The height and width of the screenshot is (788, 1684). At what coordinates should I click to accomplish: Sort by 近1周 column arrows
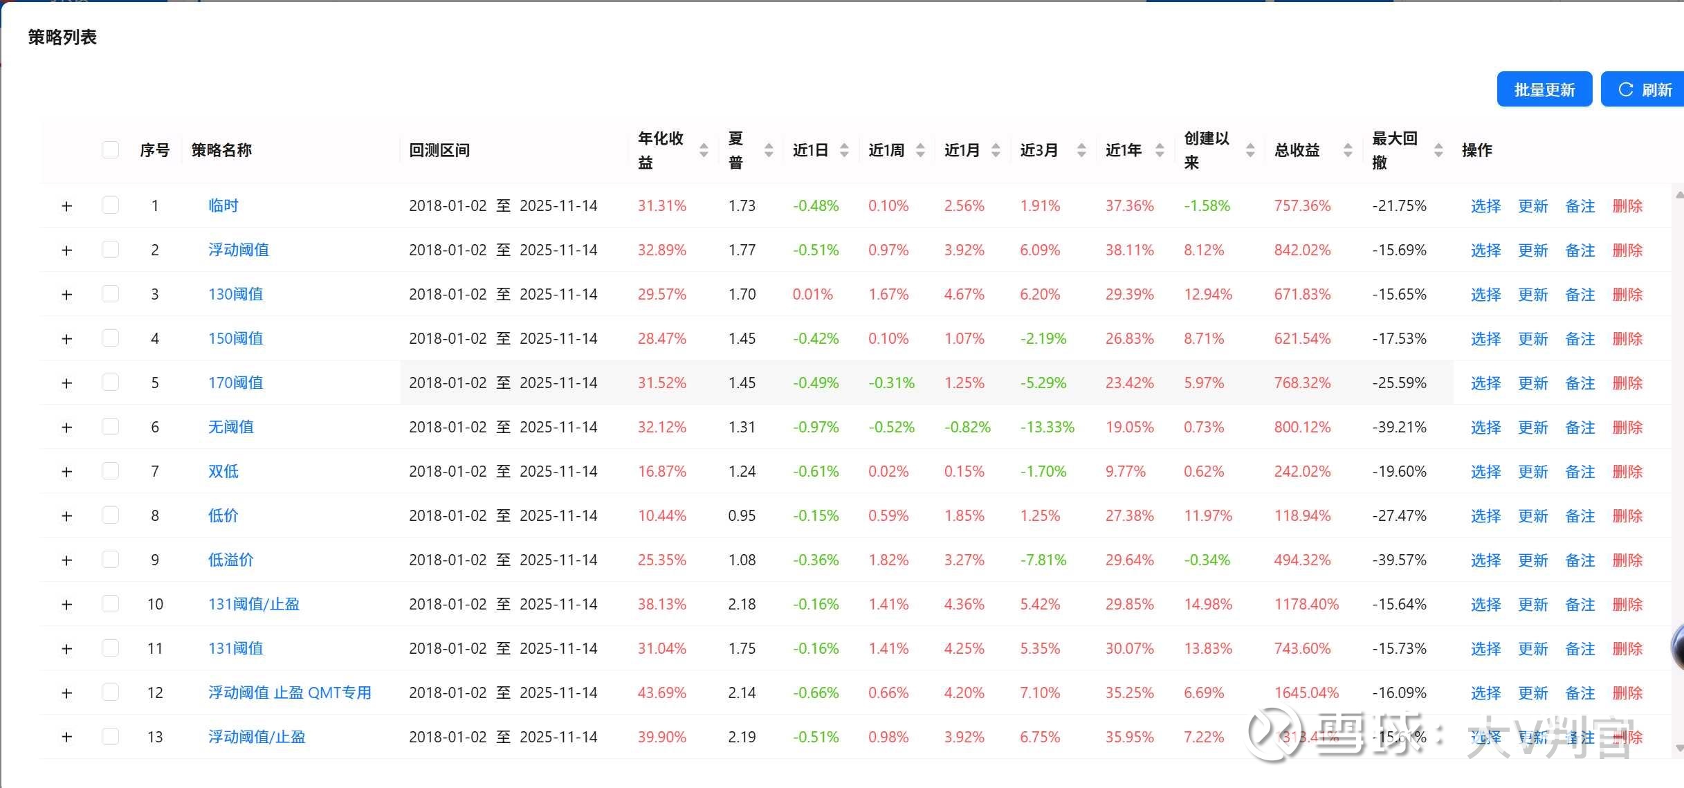pyautogui.click(x=920, y=150)
